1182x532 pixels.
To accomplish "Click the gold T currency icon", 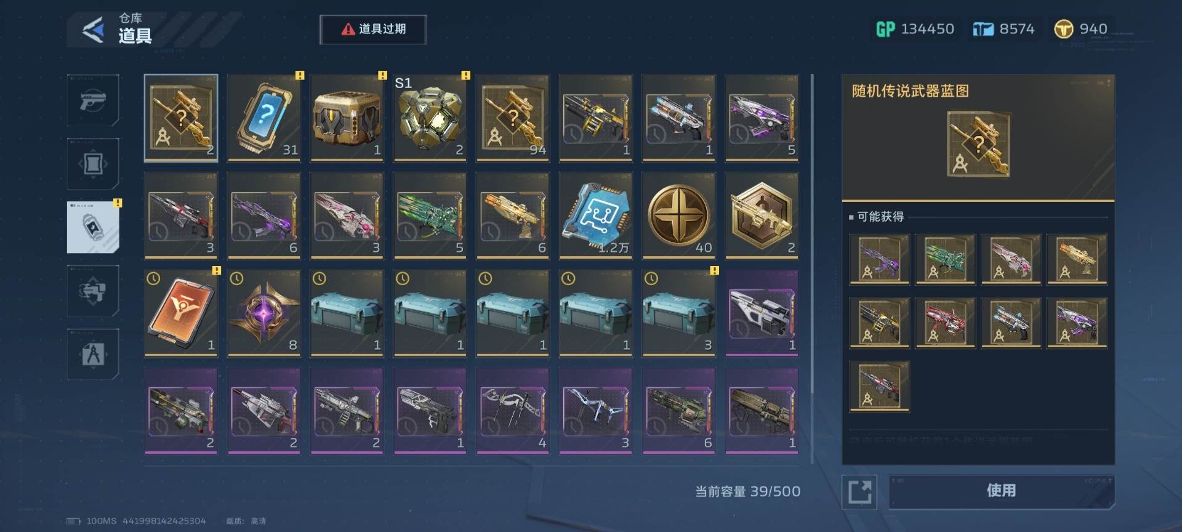I will tap(1063, 29).
